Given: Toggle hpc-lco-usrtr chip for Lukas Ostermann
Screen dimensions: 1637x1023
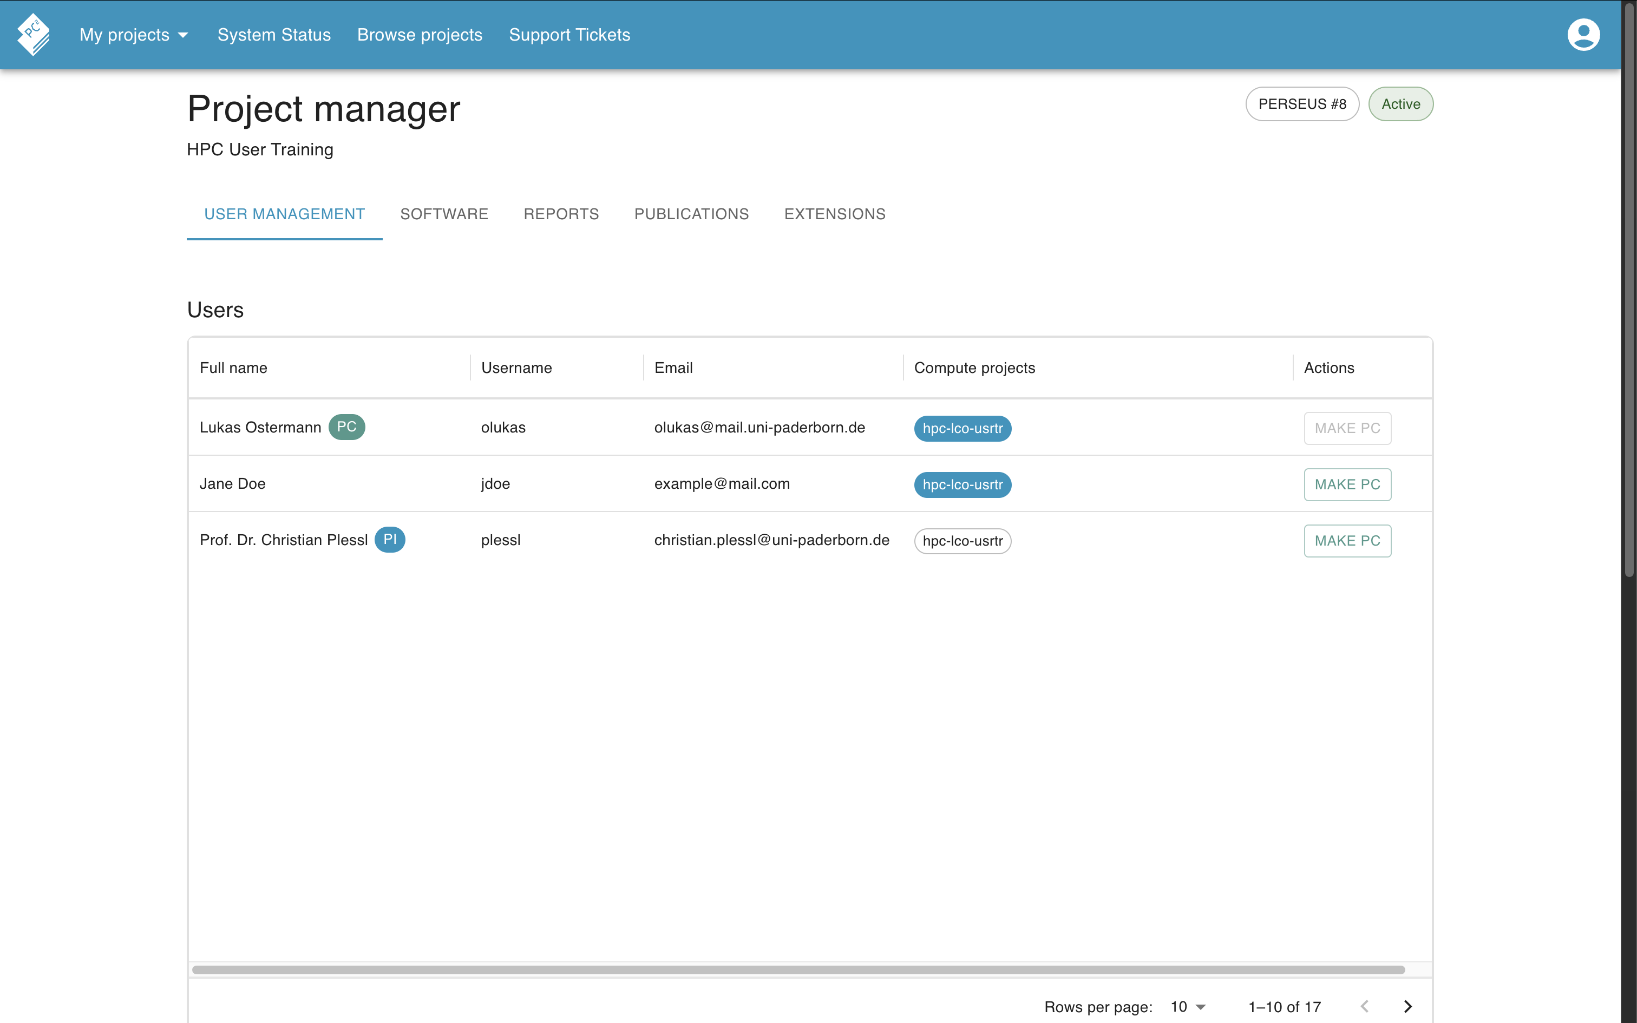Looking at the screenshot, I should pos(962,428).
